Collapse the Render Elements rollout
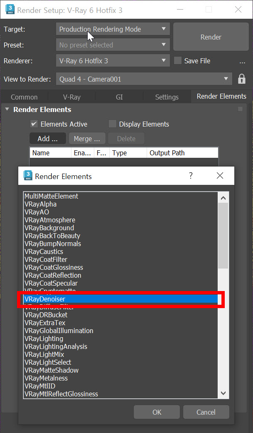Screen dimensions: 253x433 click(7, 109)
